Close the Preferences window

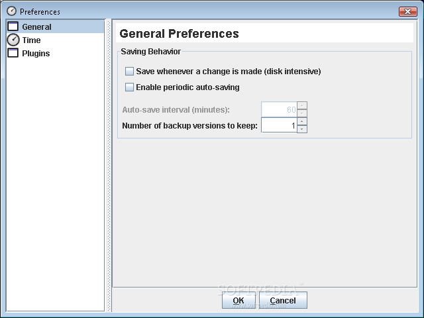pyautogui.click(x=407, y=11)
